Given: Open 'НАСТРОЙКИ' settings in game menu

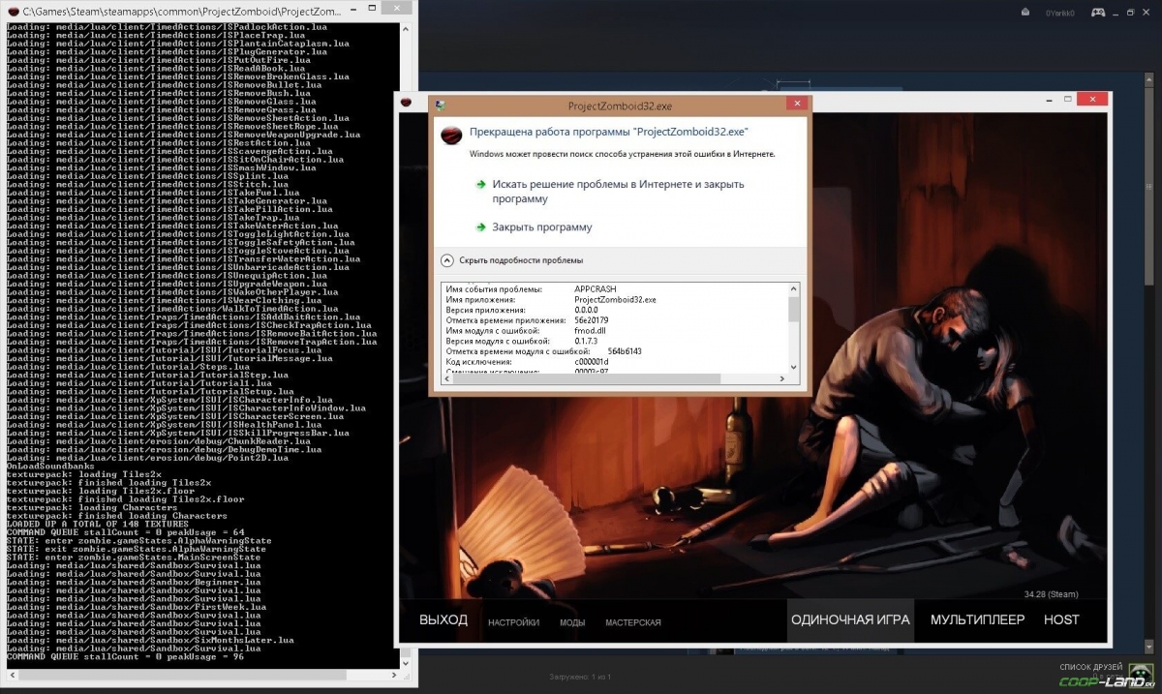Looking at the screenshot, I should coord(513,622).
